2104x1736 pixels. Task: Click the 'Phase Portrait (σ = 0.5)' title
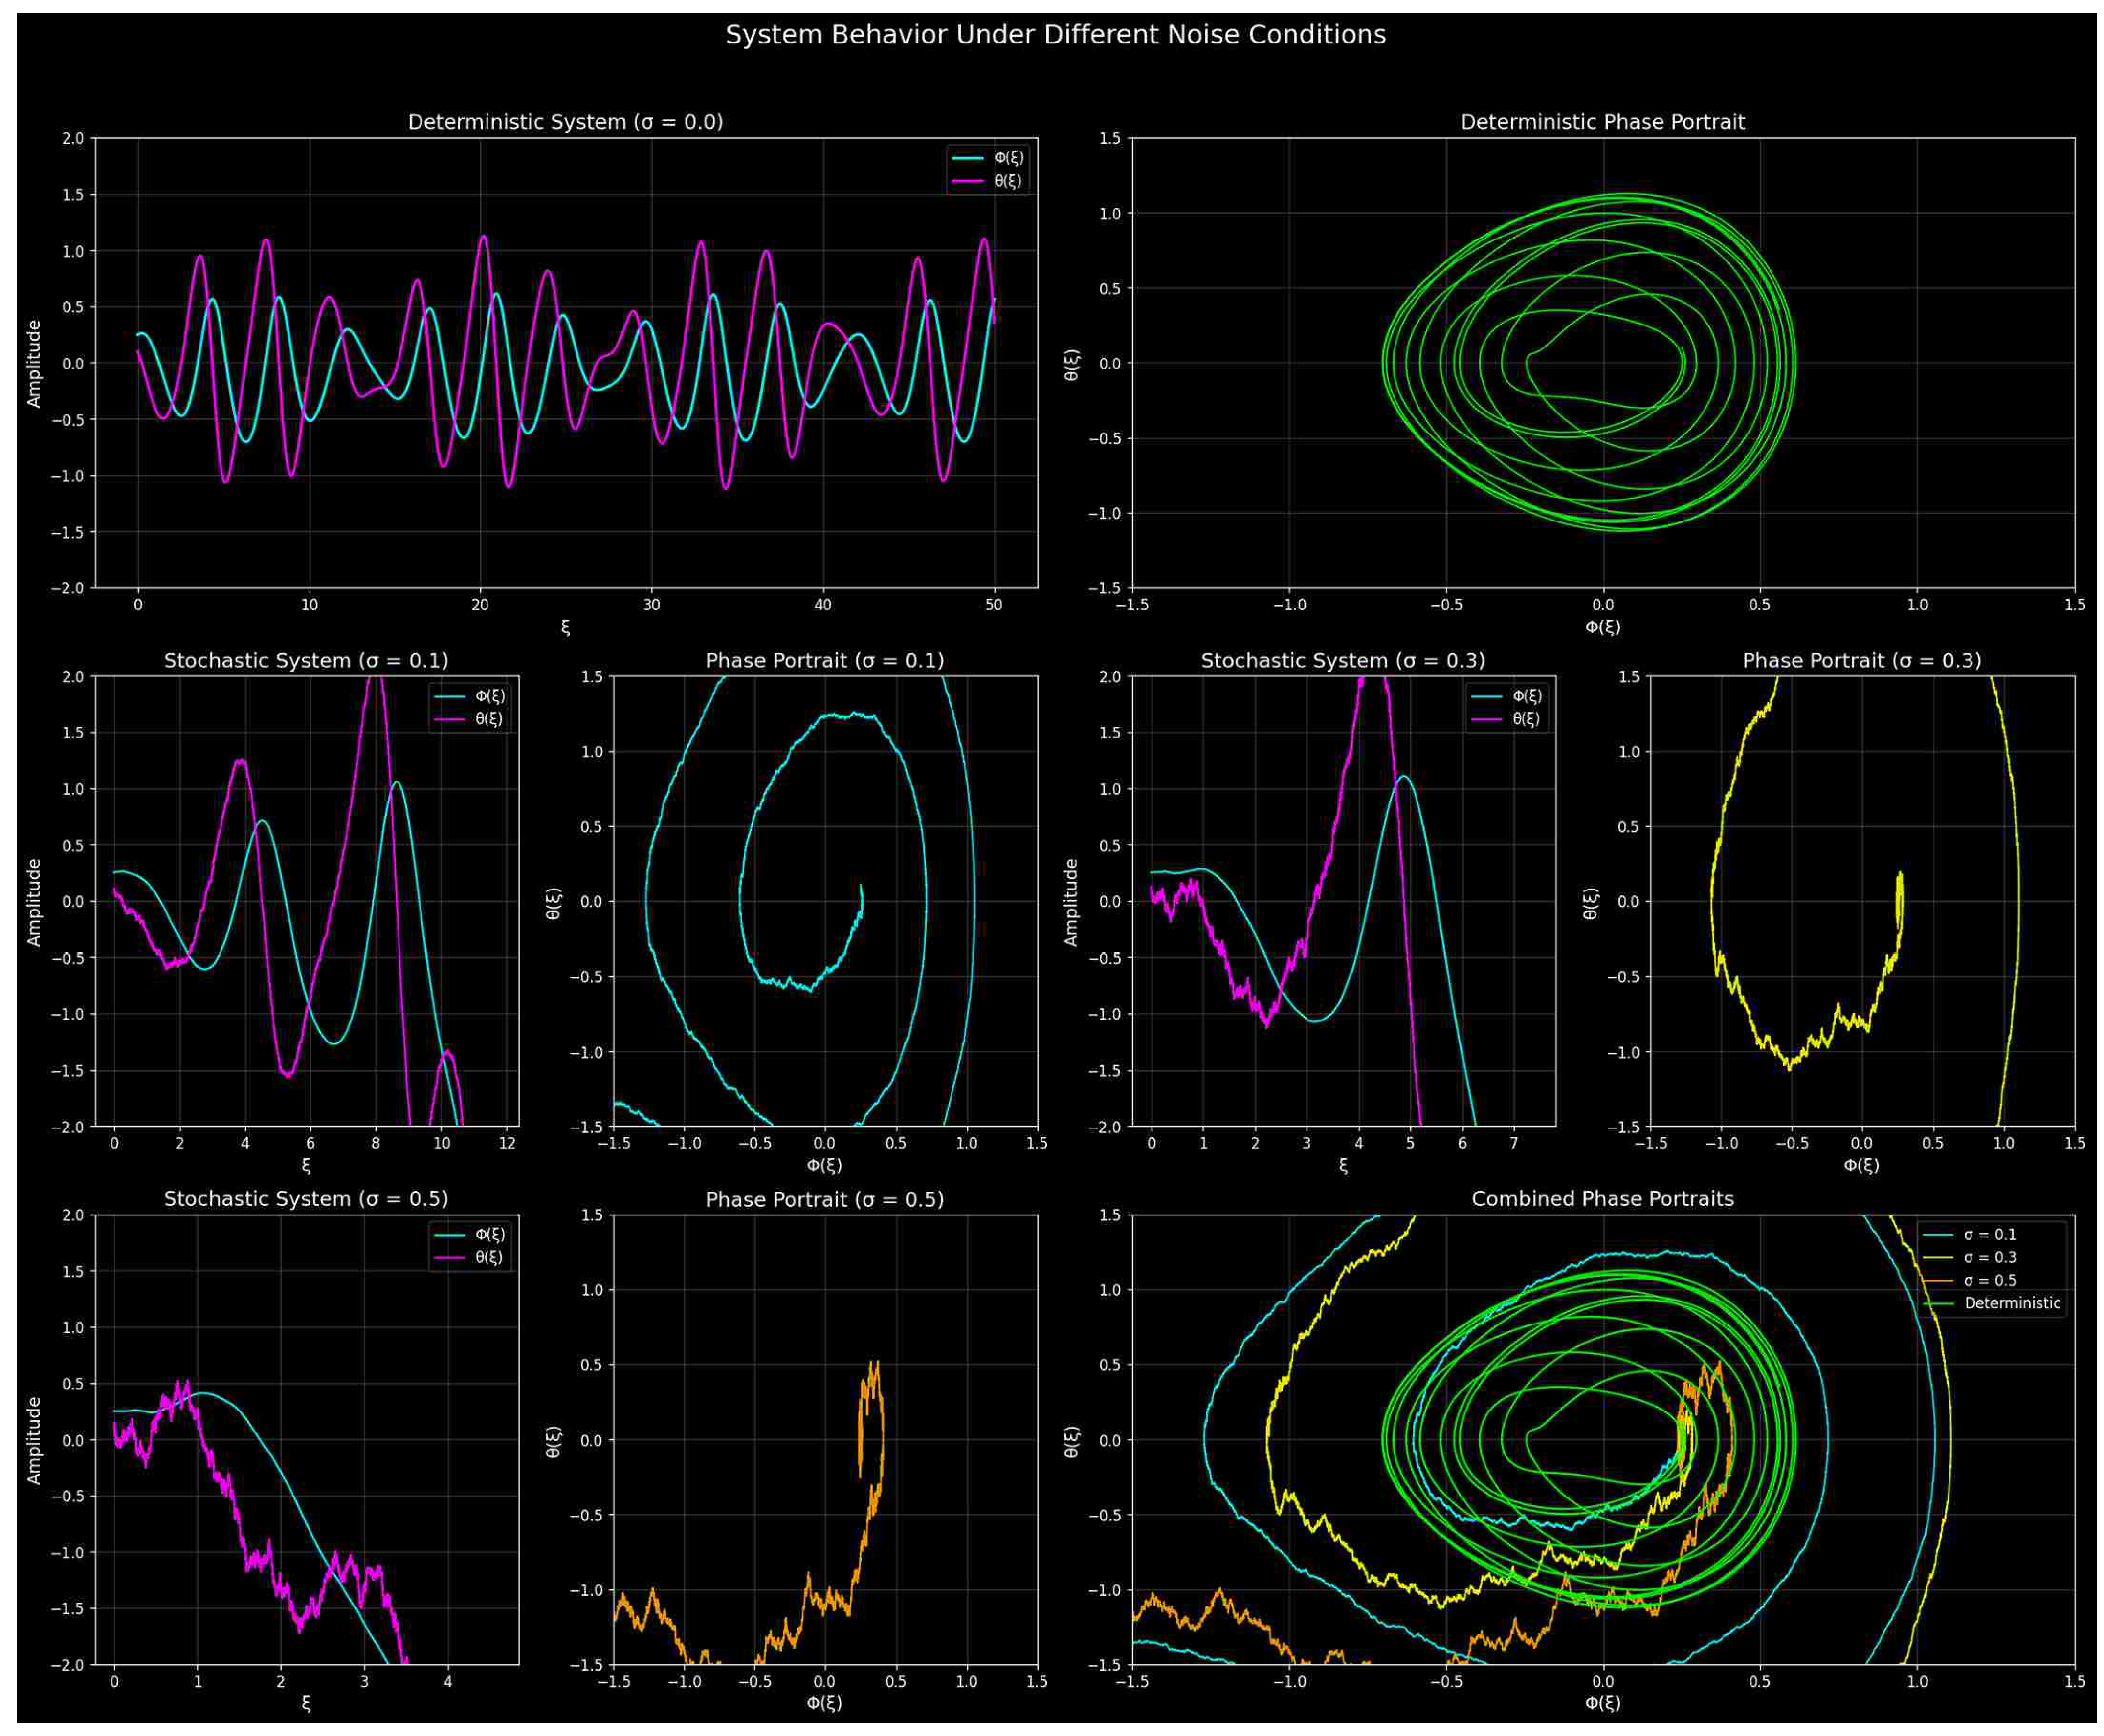[x=823, y=1198]
